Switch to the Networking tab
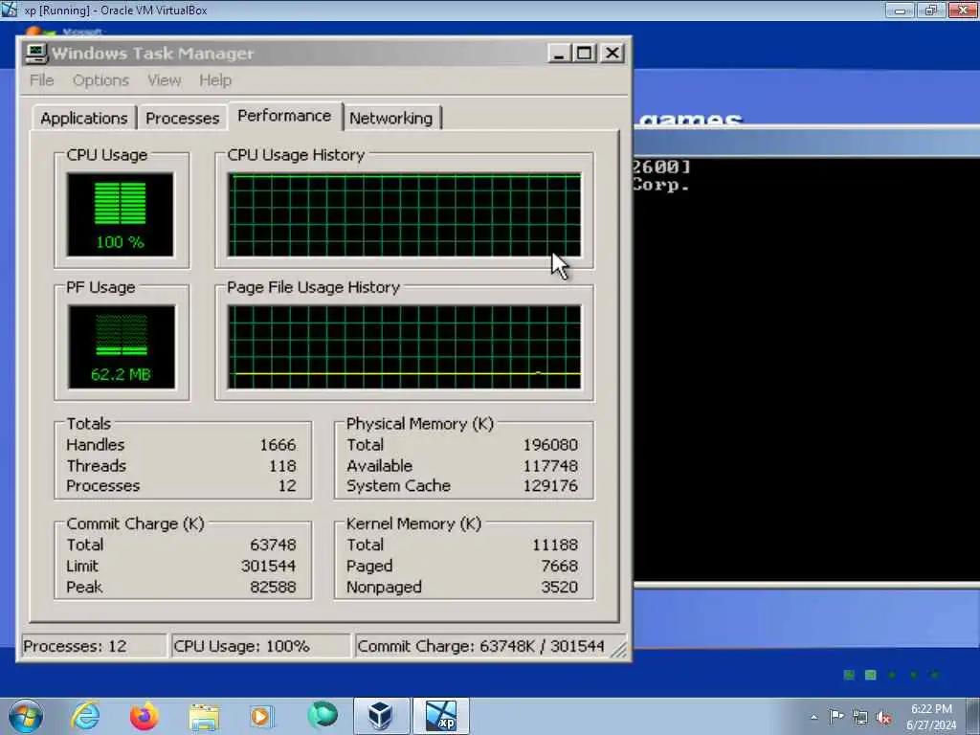 pos(391,118)
